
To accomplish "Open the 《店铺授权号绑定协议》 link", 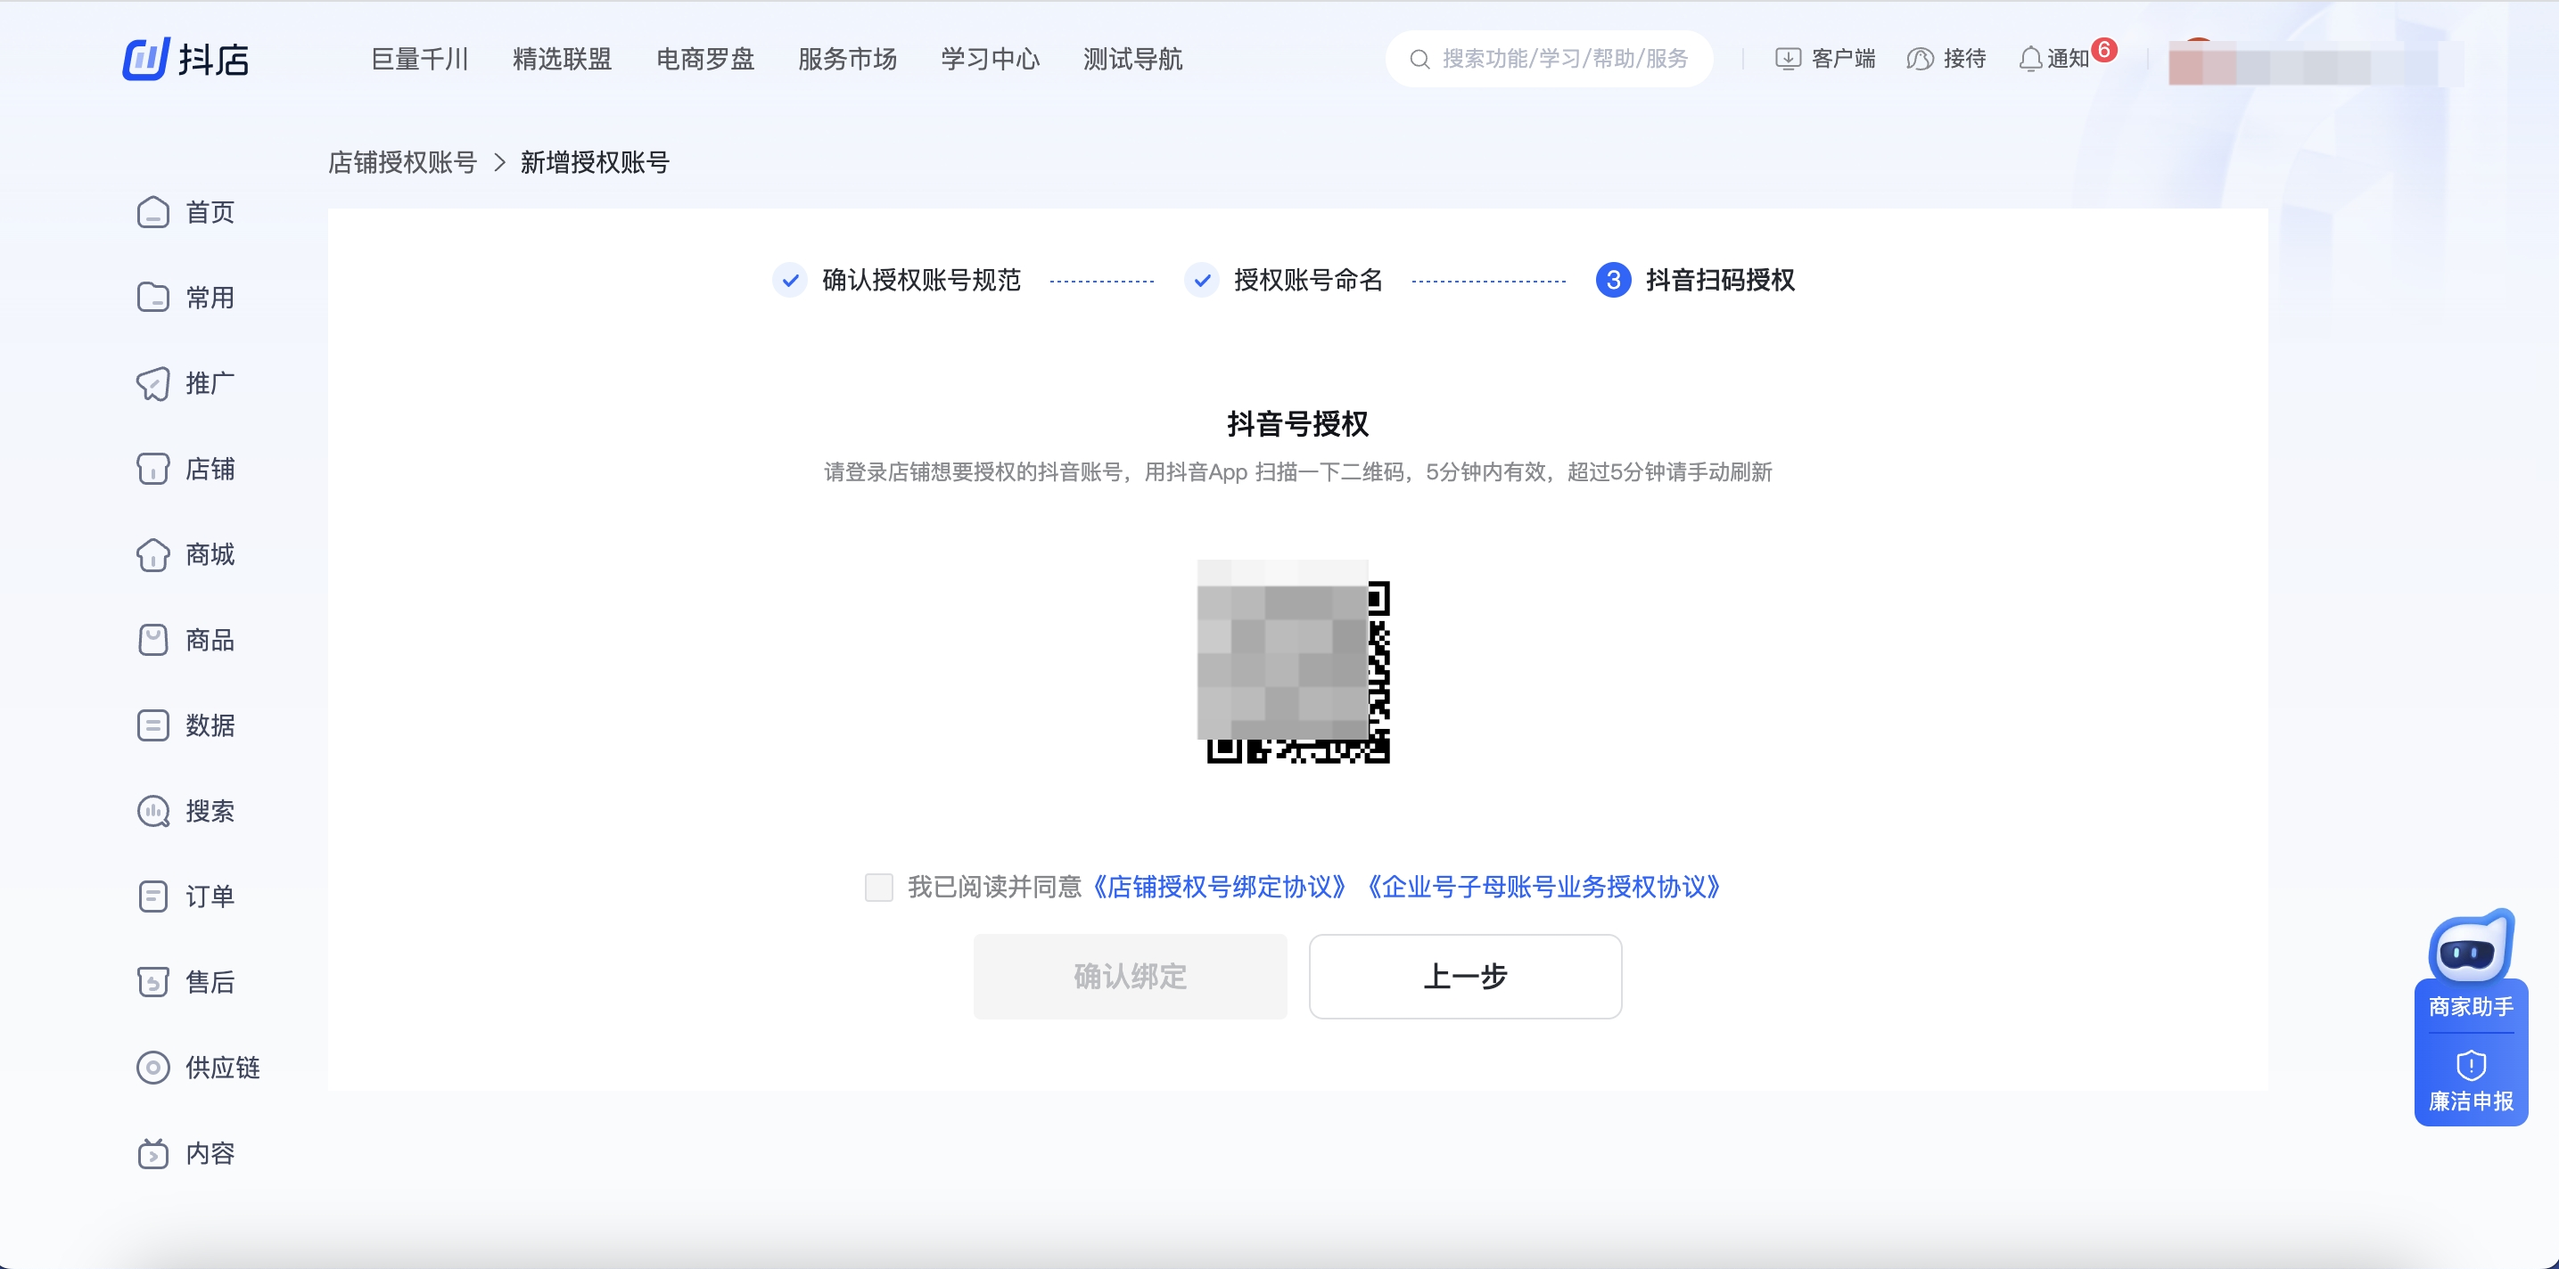I will [x=1220, y=887].
